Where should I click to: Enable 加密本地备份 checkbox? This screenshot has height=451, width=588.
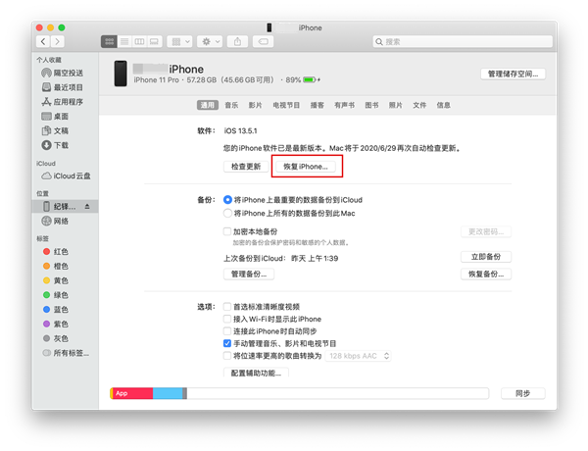point(227,231)
